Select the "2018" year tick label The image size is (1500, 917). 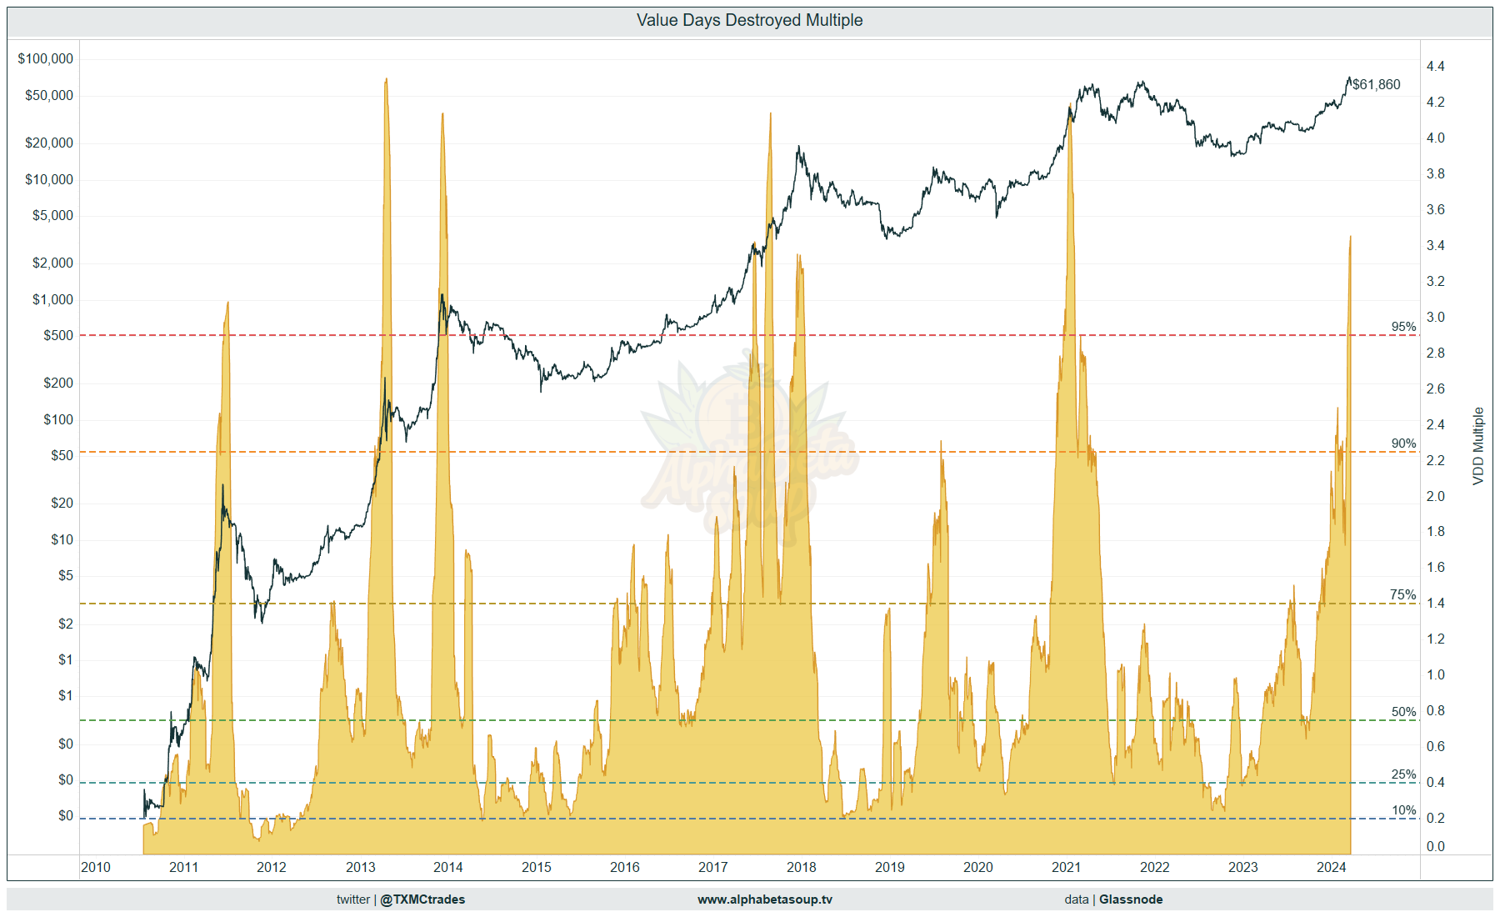(802, 867)
